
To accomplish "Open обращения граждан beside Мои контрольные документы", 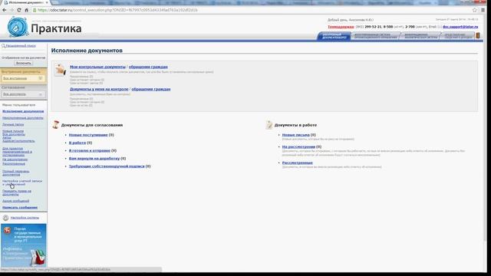I will point(148,67).
